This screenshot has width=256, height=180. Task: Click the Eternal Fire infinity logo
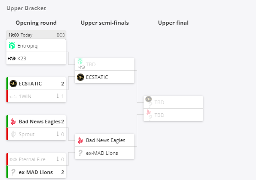[x=13, y=159]
